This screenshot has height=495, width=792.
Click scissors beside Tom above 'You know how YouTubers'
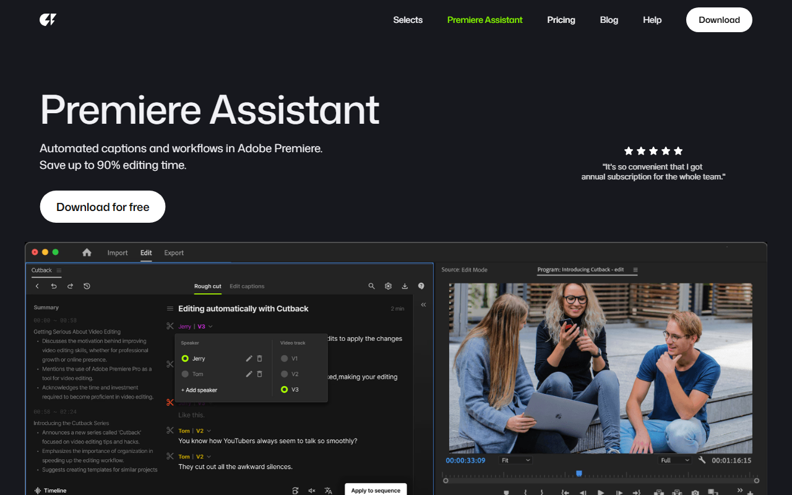click(x=170, y=431)
